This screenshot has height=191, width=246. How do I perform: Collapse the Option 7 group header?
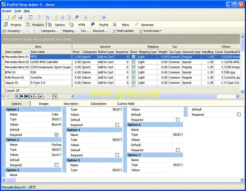click(155, 155)
